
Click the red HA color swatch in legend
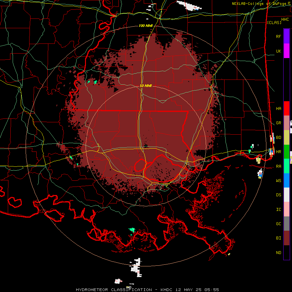pos(286,108)
